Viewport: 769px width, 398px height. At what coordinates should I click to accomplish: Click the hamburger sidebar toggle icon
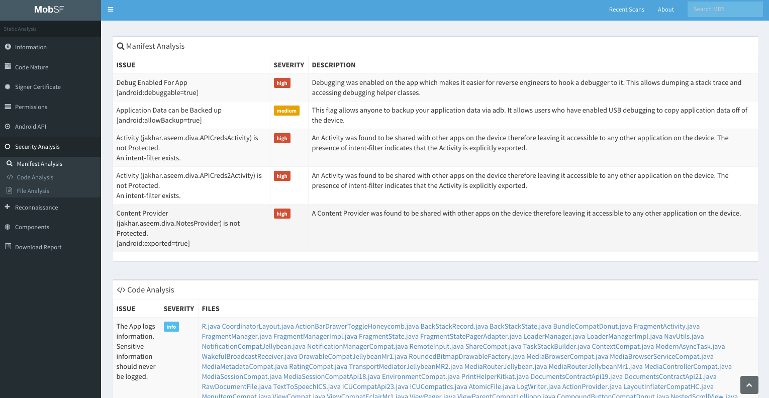point(111,10)
